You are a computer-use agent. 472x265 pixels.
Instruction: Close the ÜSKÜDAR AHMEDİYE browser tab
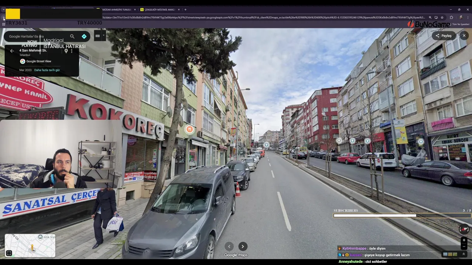(135, 10)
